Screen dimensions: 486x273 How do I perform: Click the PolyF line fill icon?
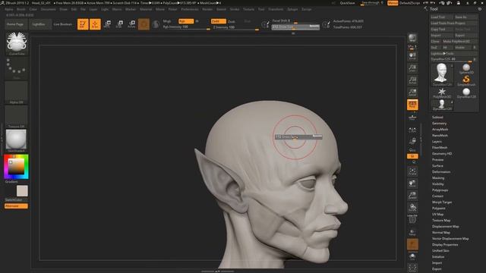pos(412,220)
